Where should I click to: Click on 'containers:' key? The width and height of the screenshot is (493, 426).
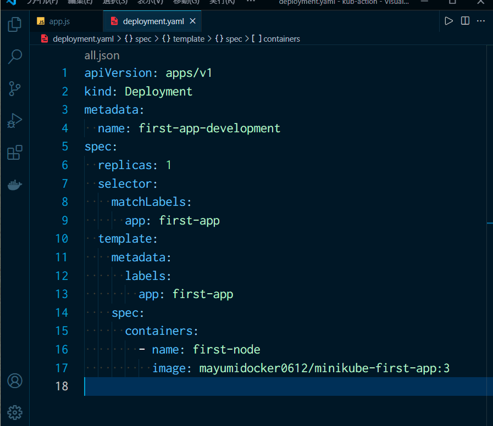pos(161,331)
